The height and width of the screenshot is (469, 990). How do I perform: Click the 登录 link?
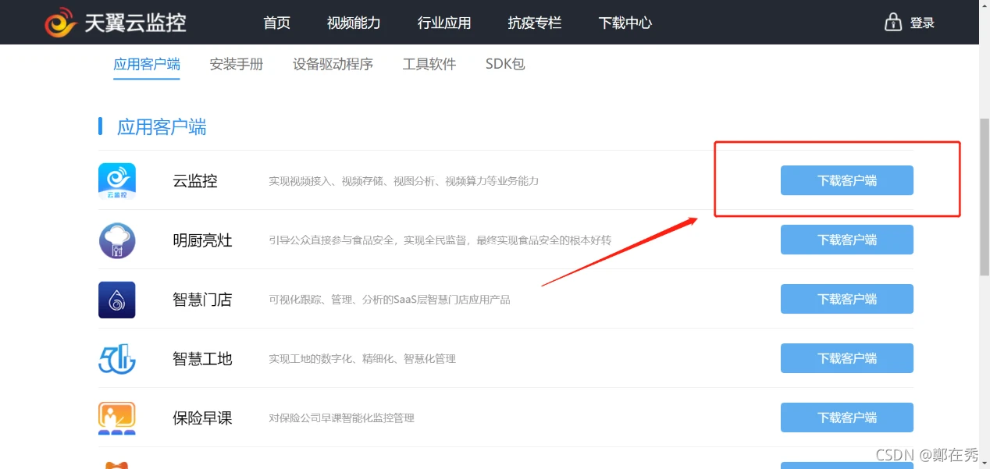(922, 23)
